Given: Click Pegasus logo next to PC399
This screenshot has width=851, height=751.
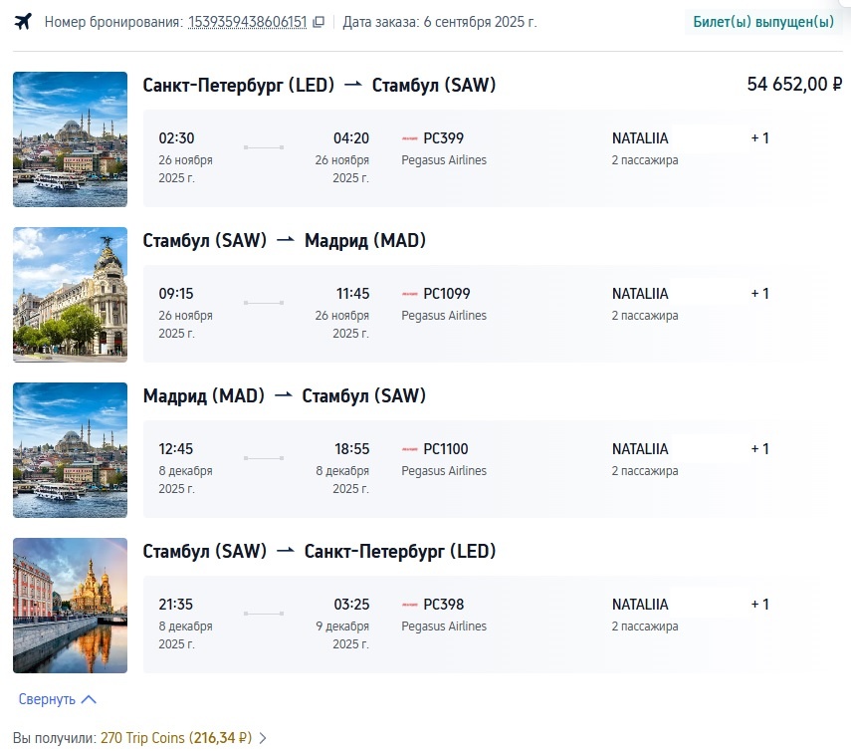Looking at the screenshot, I should click(410, 138).
